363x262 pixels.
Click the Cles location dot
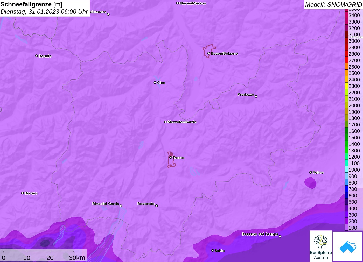tap(155, 83)
